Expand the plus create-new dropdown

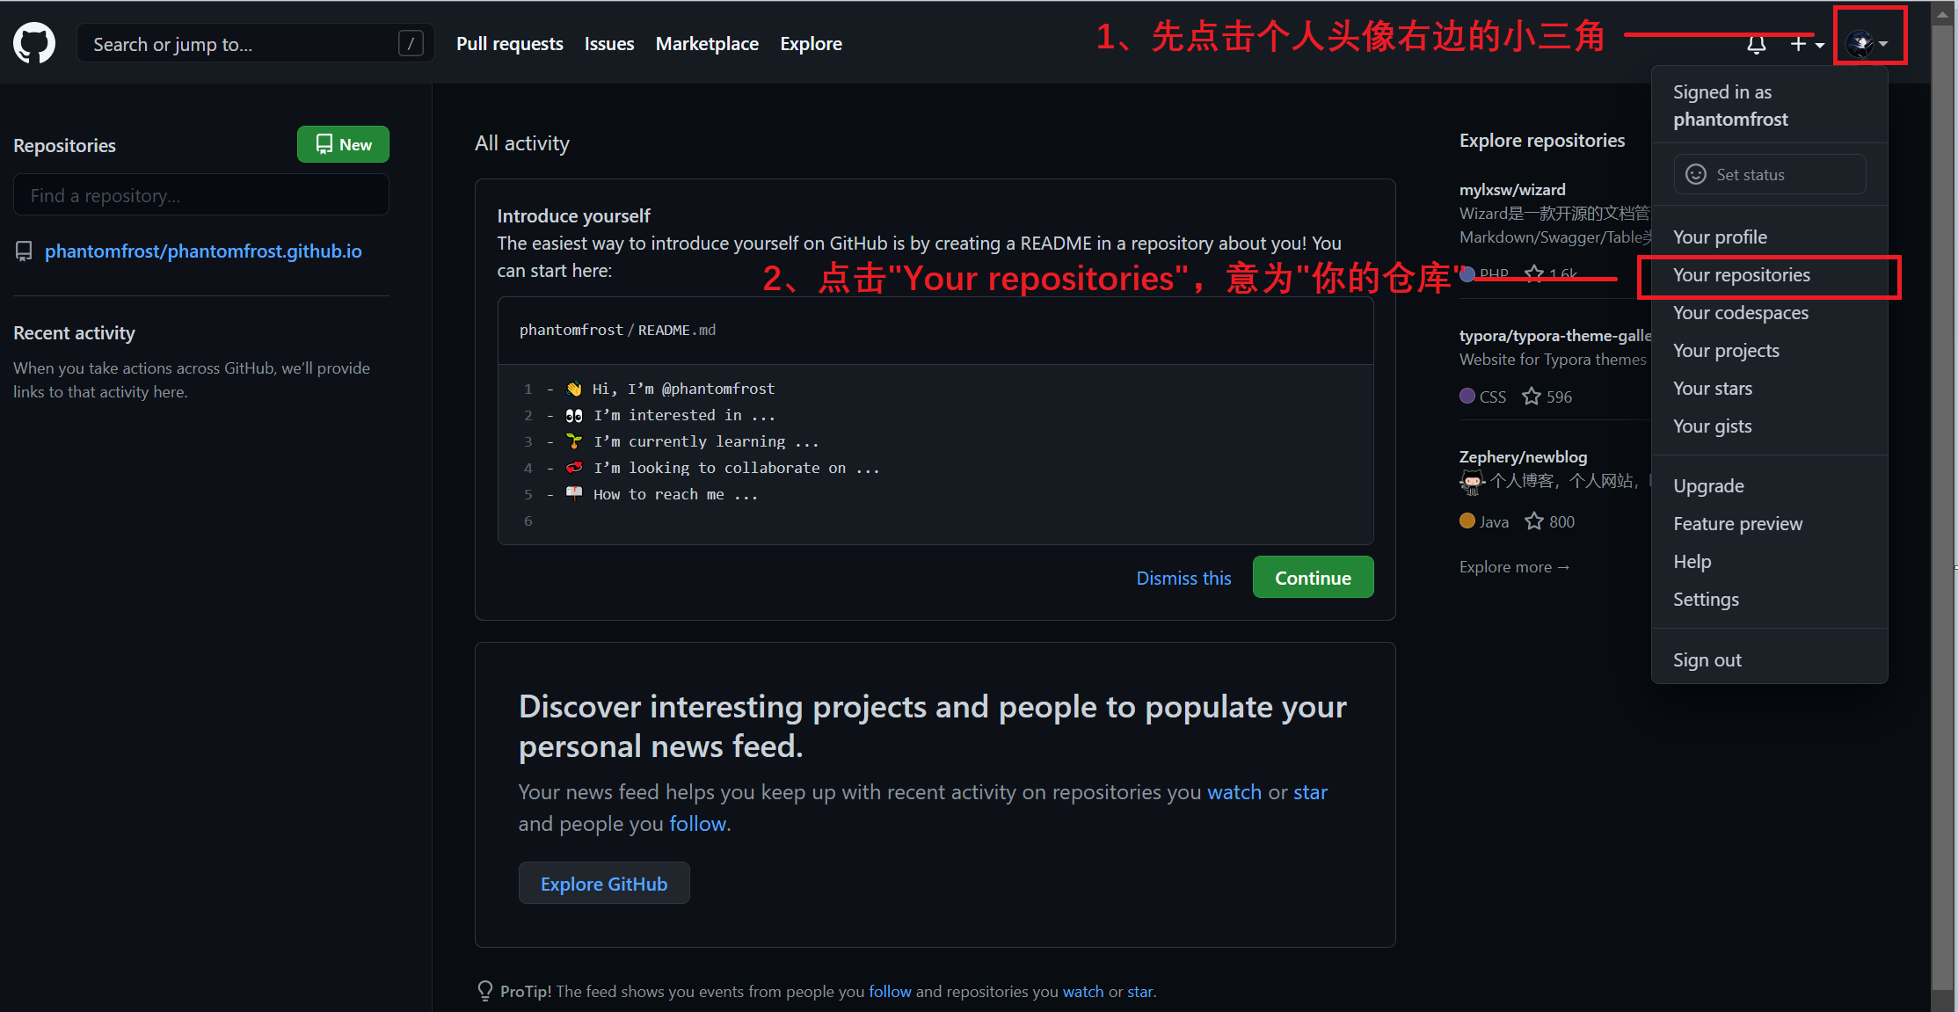point(1807,44)
